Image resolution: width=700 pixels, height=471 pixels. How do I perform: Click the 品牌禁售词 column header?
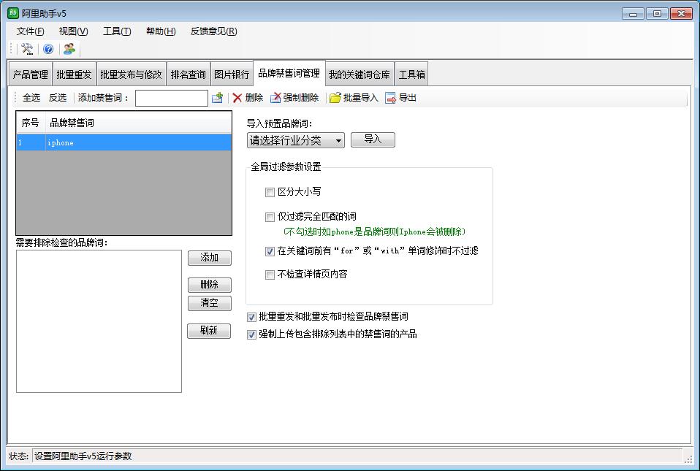[x=138, y=123]
